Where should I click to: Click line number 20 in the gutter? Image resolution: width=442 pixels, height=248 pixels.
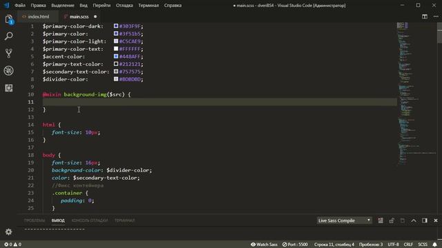[30, 170]
